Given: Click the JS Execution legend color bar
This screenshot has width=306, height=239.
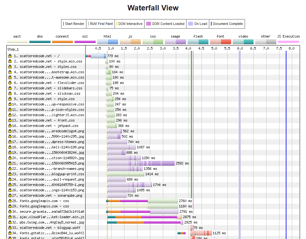Looking at the screenshot, I should [x=288, y=41].
